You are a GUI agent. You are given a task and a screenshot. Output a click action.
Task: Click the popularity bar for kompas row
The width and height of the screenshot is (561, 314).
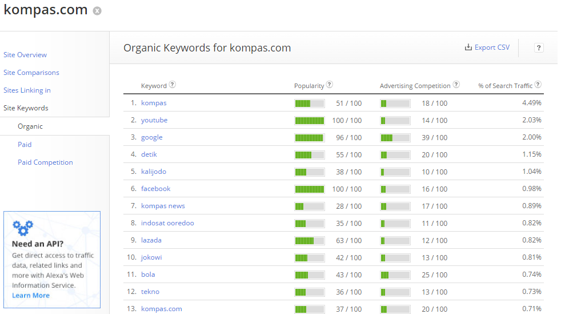[x=310, y=104]
